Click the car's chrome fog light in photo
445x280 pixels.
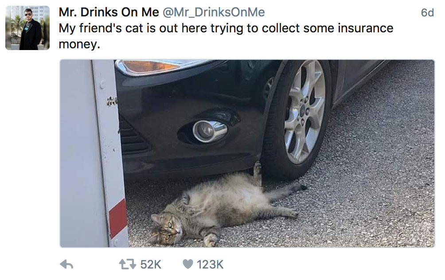click(x=210, y=131)
